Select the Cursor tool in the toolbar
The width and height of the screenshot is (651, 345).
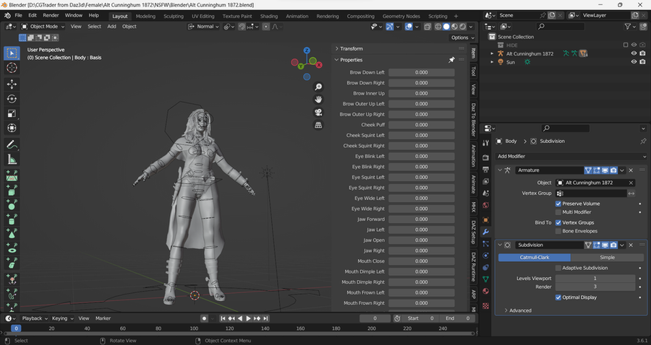(x=12, y=67)
